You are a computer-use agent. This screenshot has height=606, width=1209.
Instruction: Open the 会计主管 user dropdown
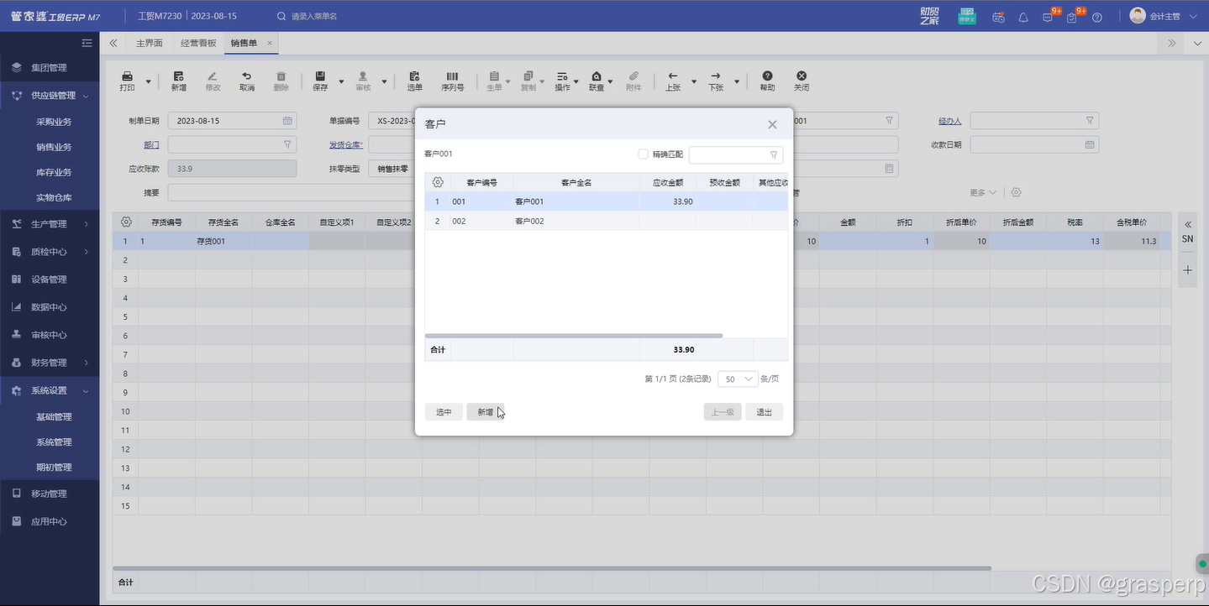tap(1164, 16)
